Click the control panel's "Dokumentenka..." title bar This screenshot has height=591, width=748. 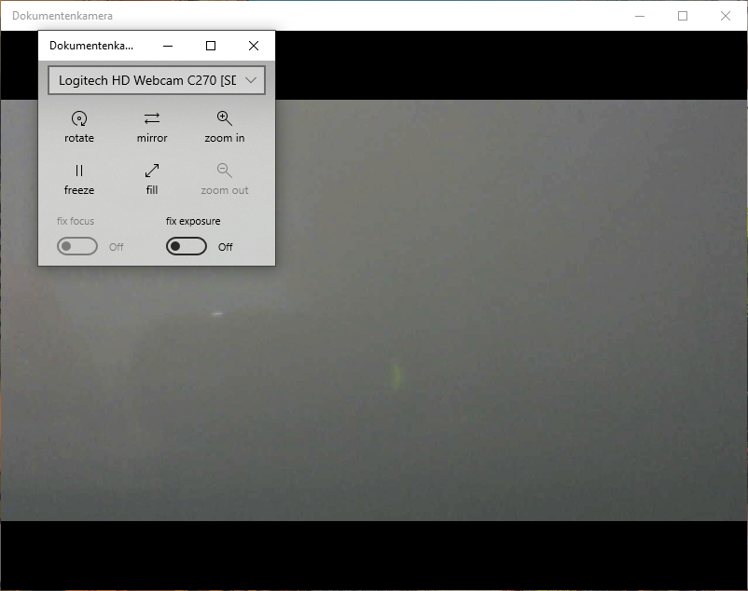point(91,46)
